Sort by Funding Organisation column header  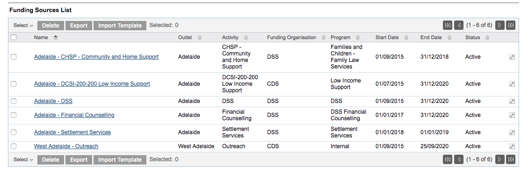(x=291, y=37)
